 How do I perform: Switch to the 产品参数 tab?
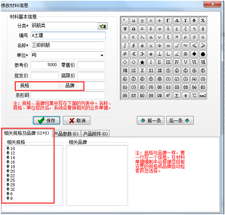coord(66,134)
